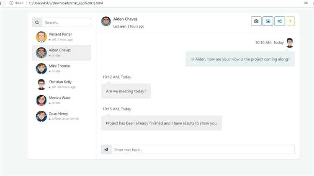Click the 'Project has been already finished' message
Screen dimensions: 314x176
coord(162,123)
